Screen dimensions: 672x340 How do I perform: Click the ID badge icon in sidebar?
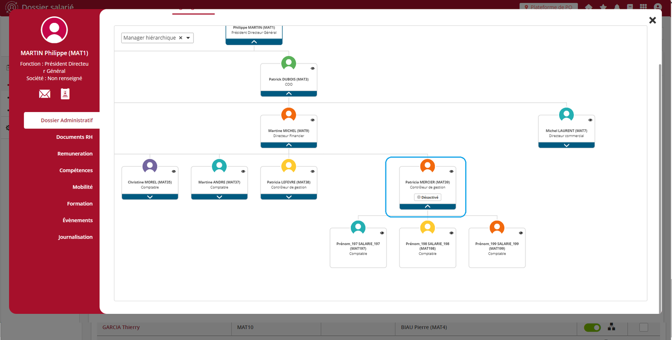coord(65,94)
